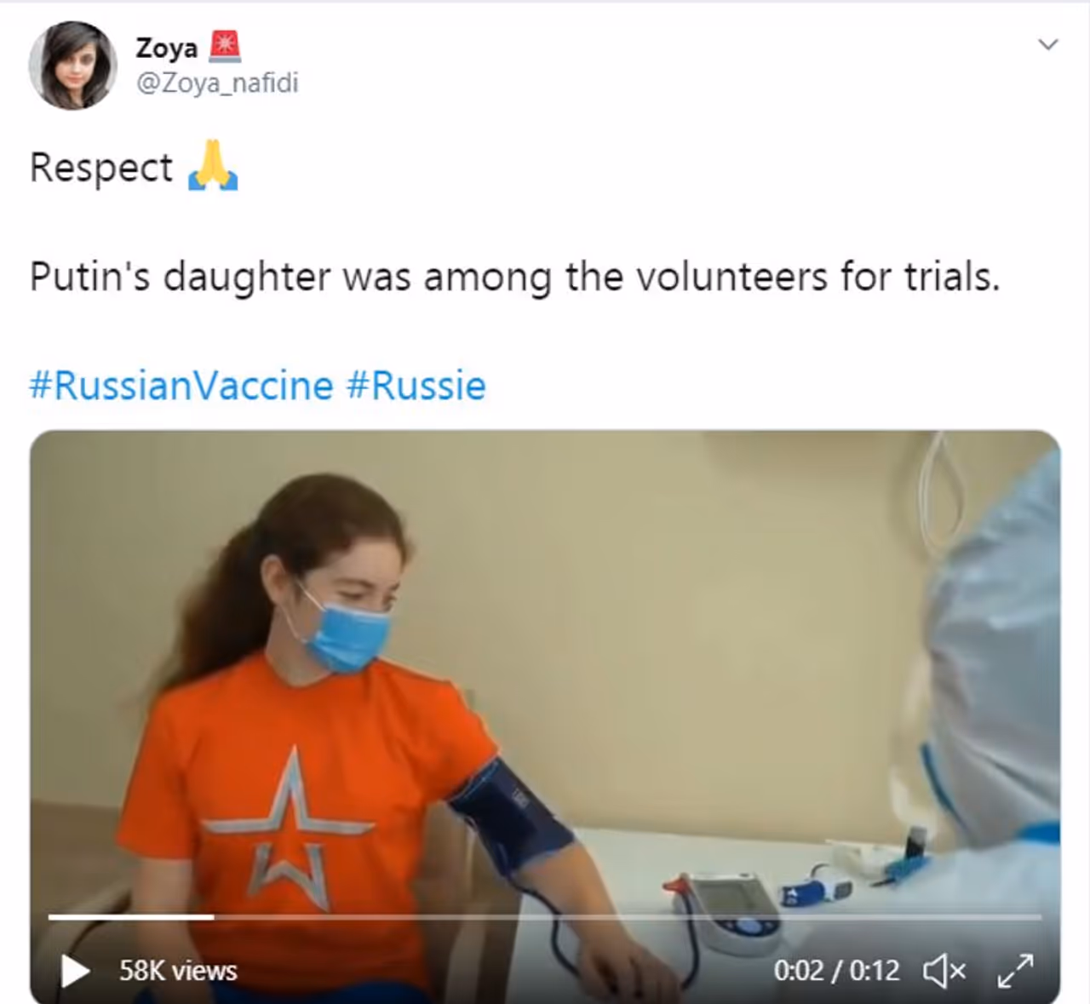Click the red siren emoji beside Zoya
This screenshot has width=1090, height=1004.
(x=225, y=47)
